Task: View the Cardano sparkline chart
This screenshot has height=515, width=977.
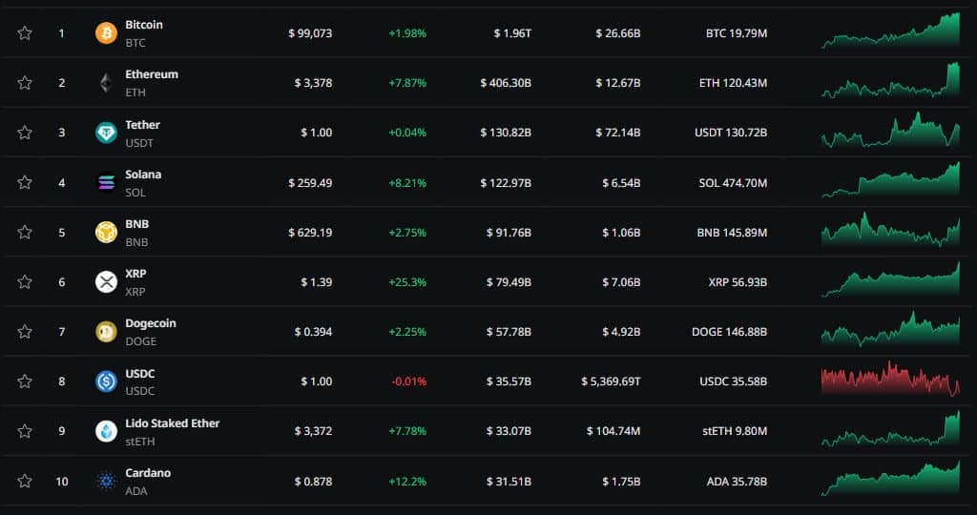Action: 891,478
